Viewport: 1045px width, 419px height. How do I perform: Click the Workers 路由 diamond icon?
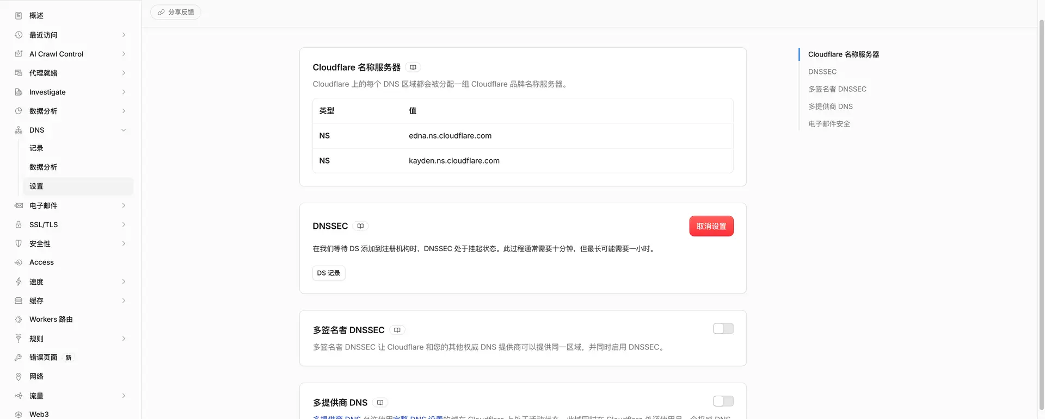point(19,320)
